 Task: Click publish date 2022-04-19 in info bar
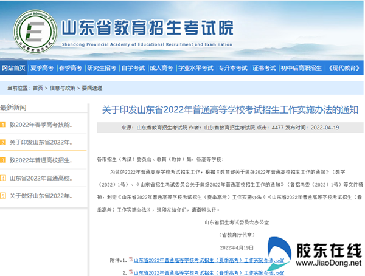click(325, 128)
